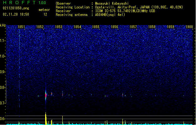Click the timestamp 02.11.28 18:50
Screen dimensions: 196x125
16,14
